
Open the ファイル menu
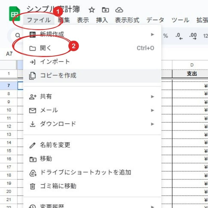pos(39,20)
